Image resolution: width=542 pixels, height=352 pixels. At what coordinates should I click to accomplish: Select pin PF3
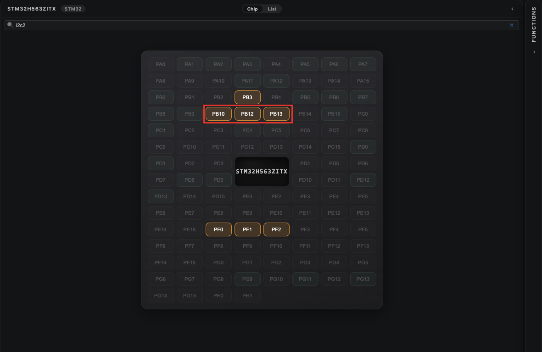click(305, 229)
